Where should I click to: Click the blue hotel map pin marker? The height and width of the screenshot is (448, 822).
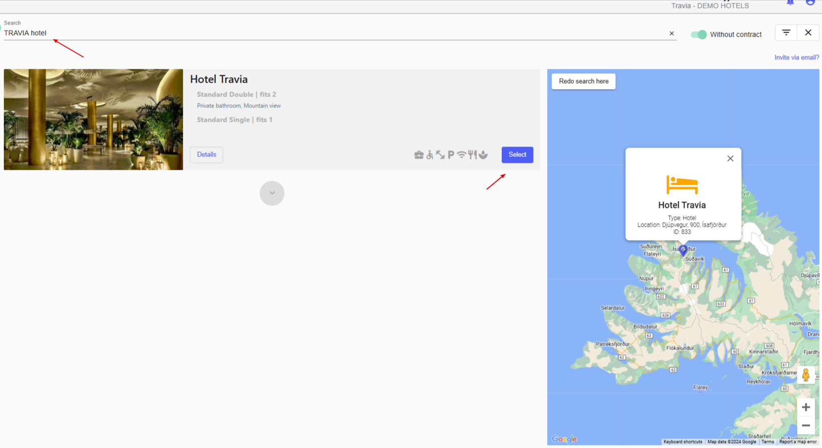pyautogui.click(x=683, y=250)
